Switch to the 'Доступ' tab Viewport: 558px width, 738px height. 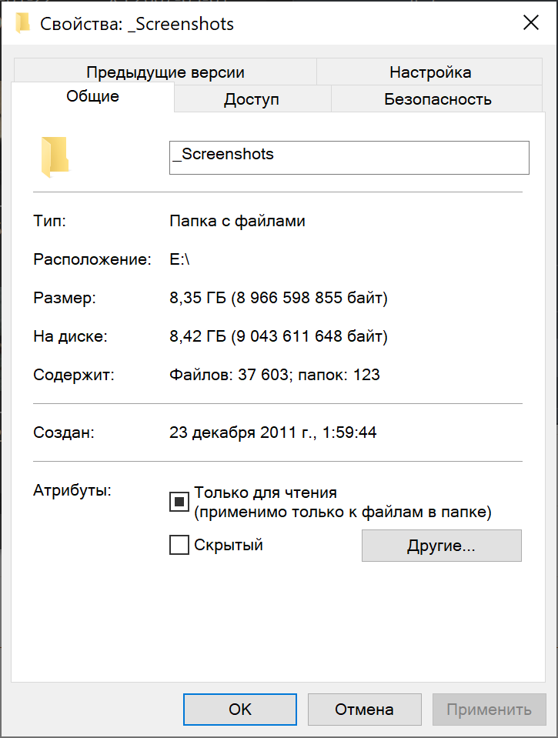tap(252, 99)
